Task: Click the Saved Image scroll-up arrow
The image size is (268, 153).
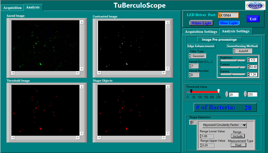Action: (82, 22)
